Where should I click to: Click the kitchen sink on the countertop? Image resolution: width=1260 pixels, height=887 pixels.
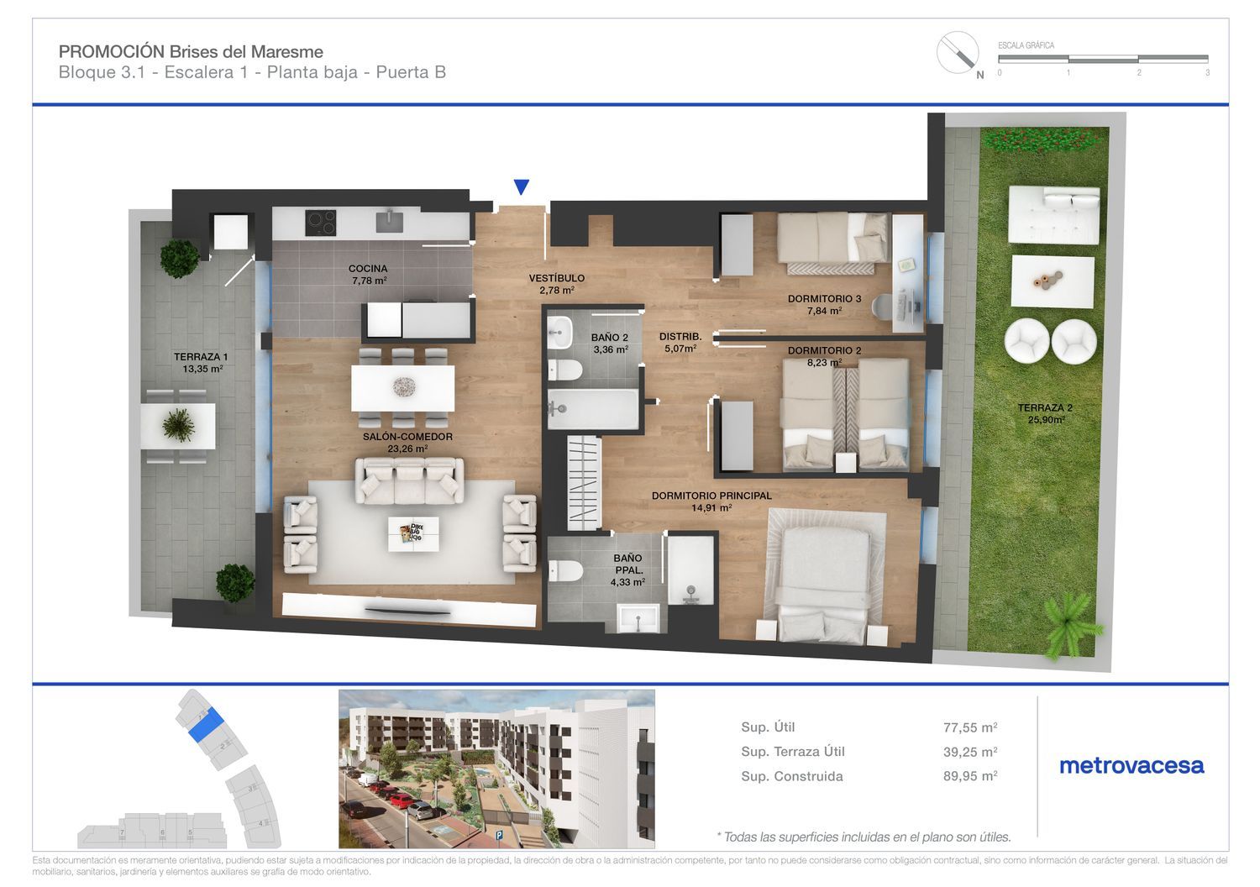pos(389,221)
